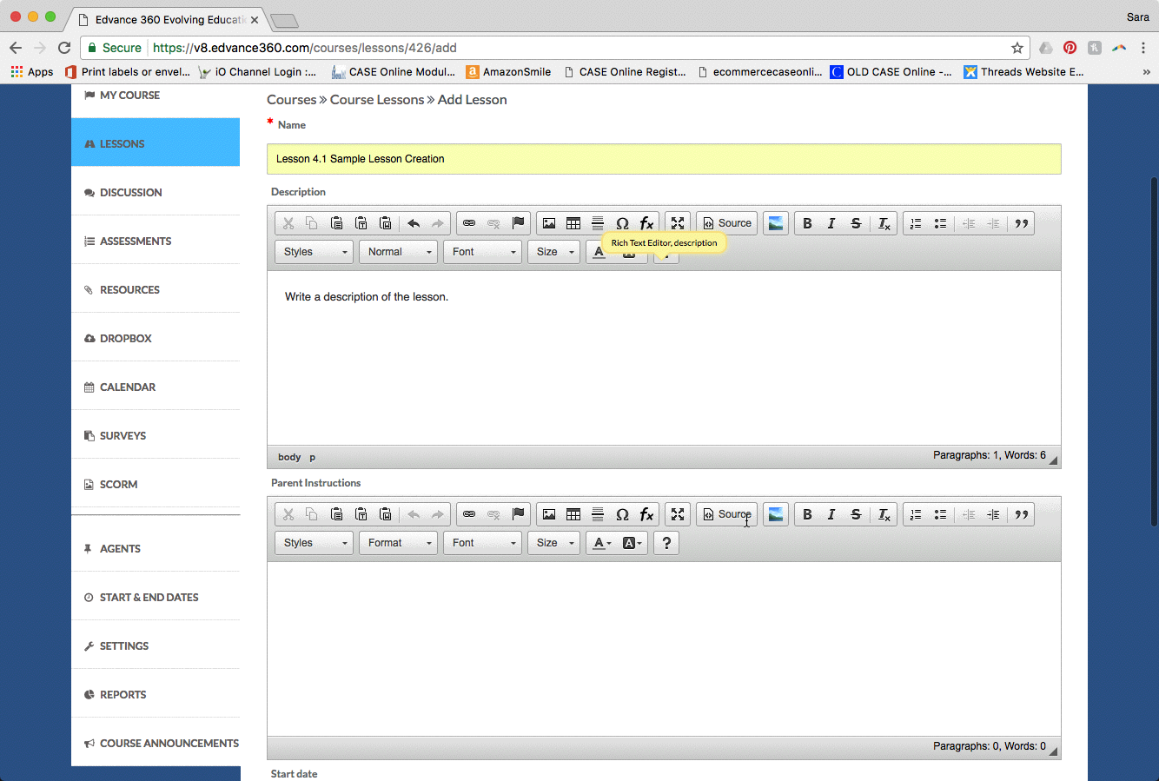1159x781 pixels.
Task: Insert special character in Parent Instructions editor
Action: coord(622,514)
